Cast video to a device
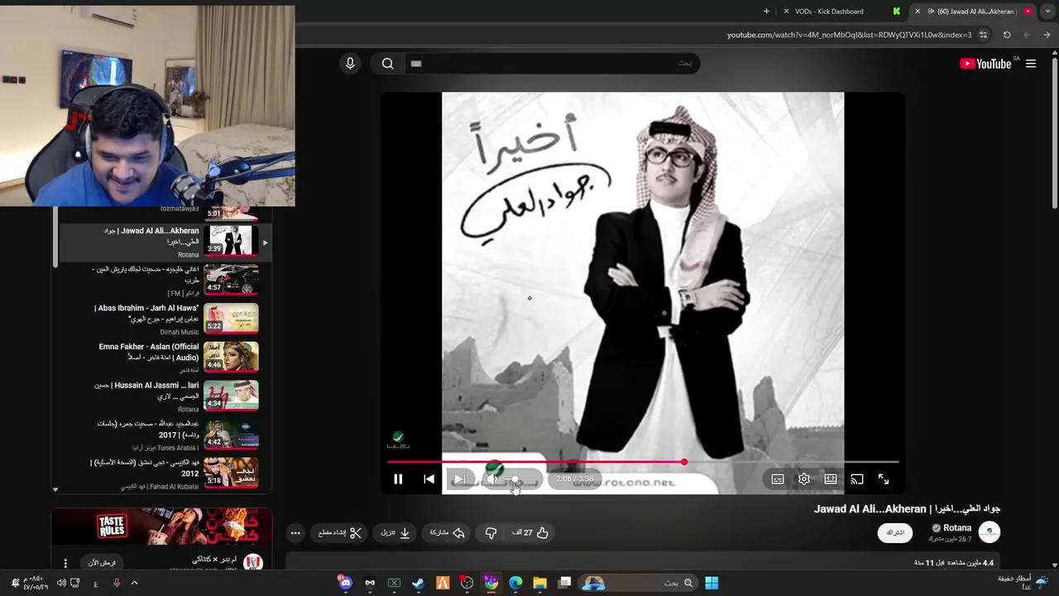Screen dimensions: 1059x596 857,479
